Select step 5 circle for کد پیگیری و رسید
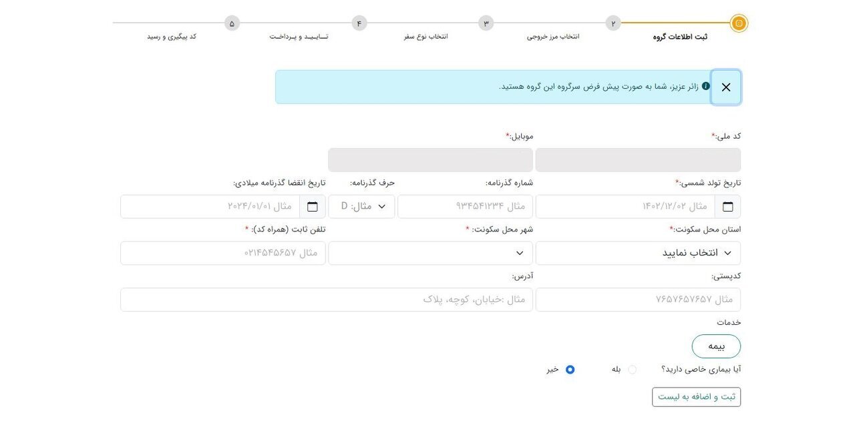Image resolution: width=855 pixels, height=437 pixels. coord(232,23)
